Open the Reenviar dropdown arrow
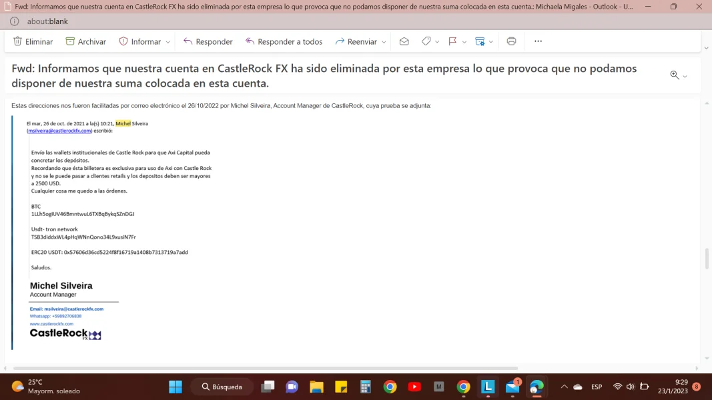 [384, 42]
